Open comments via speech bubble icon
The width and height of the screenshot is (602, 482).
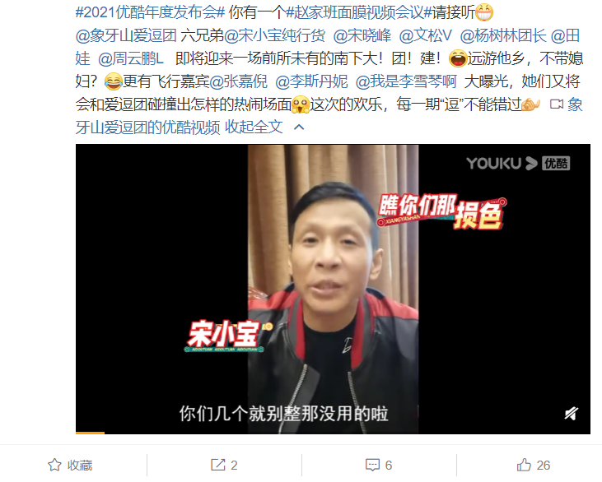372,465
